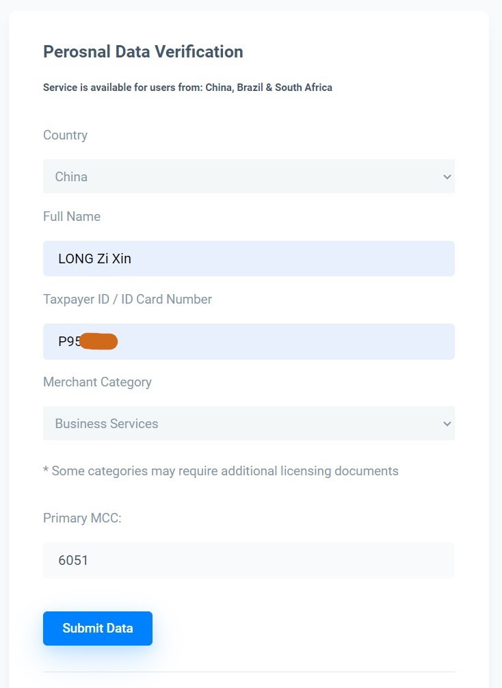Focus the Full Name field with LONG Zi Xin
The height and width of the screenshot is (688, 502).
(249, 259)
